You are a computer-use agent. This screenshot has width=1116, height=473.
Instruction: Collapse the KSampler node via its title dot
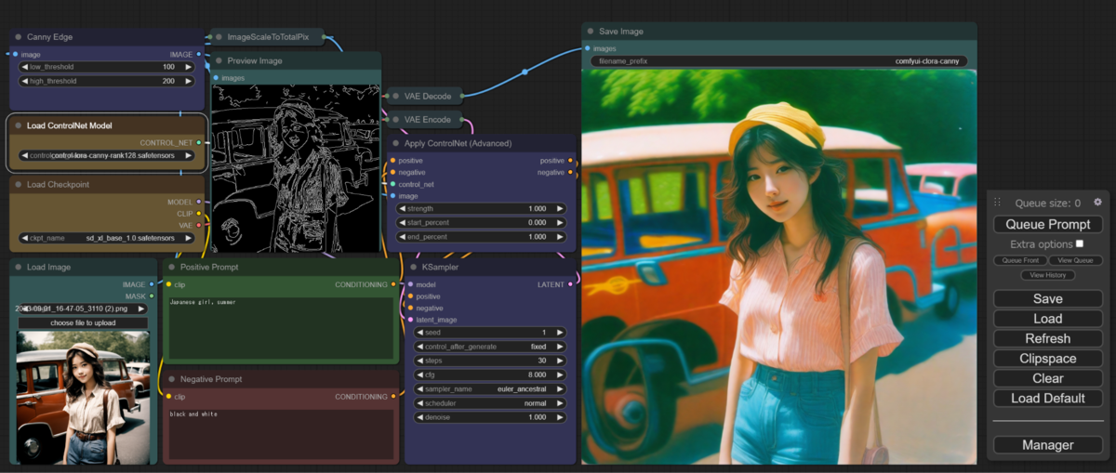[413, 268]
